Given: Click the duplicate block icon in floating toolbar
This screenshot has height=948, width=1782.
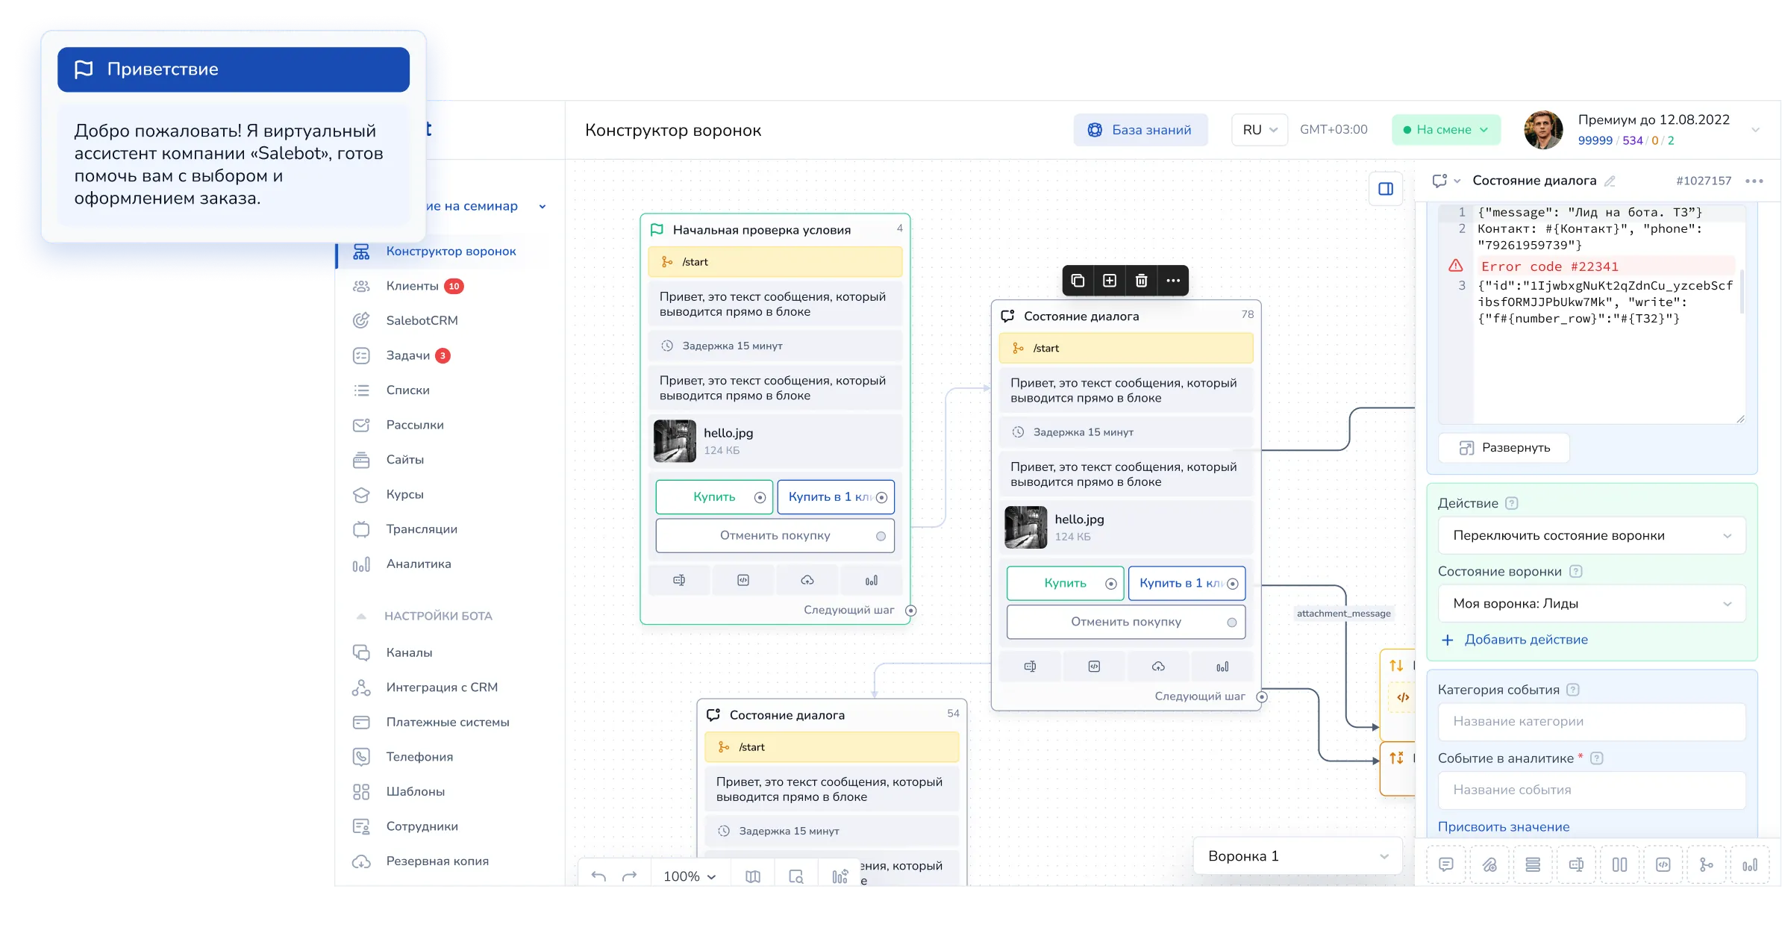Looking at the screenshot, I should point(1078,281).
